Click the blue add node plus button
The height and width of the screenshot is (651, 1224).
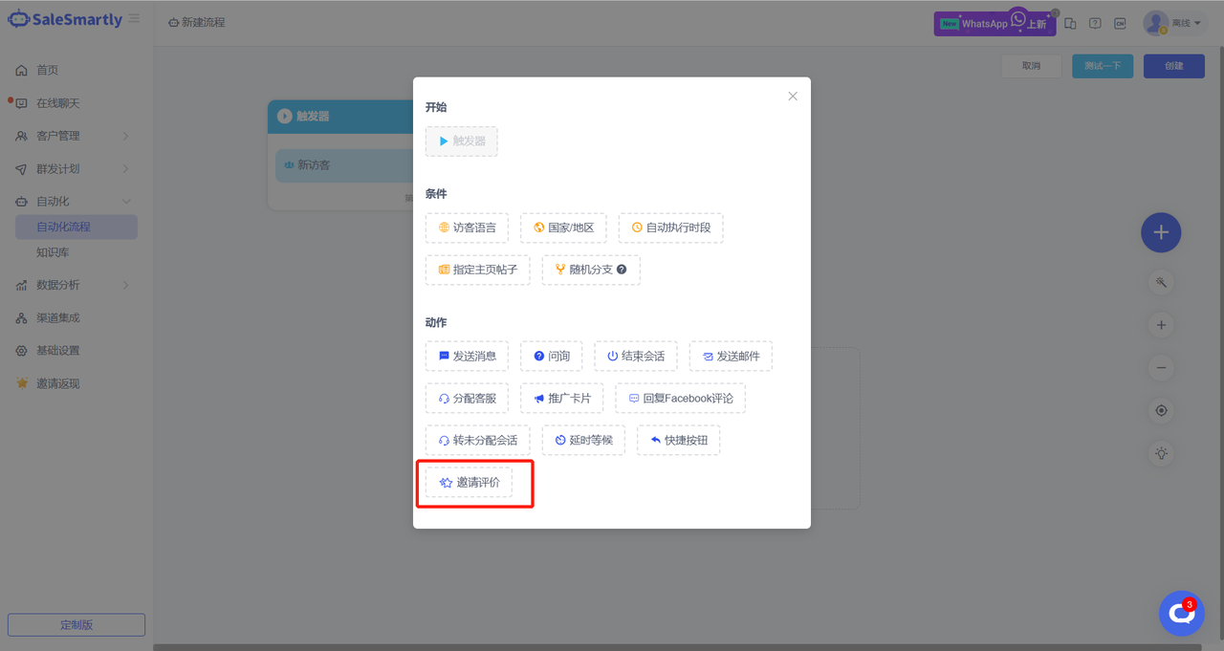1161,232
